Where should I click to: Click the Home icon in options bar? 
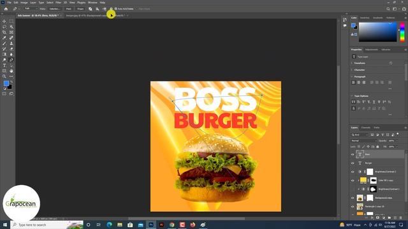tap(6, 9)
